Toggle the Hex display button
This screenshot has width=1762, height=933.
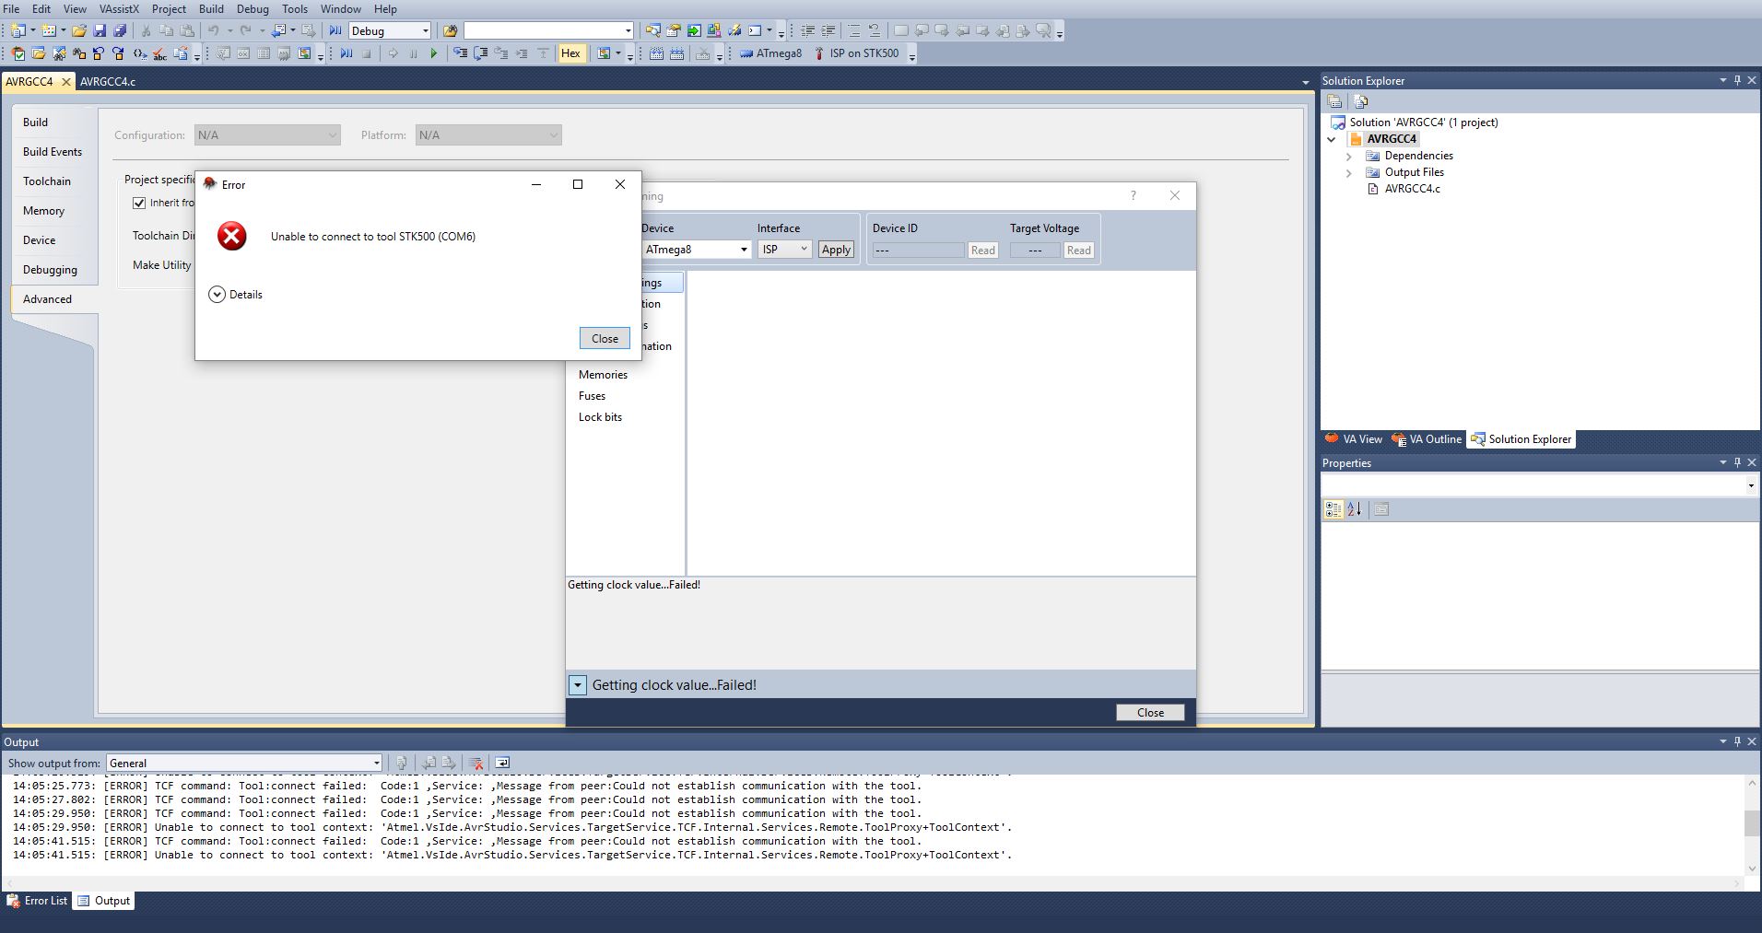point(570,53)
